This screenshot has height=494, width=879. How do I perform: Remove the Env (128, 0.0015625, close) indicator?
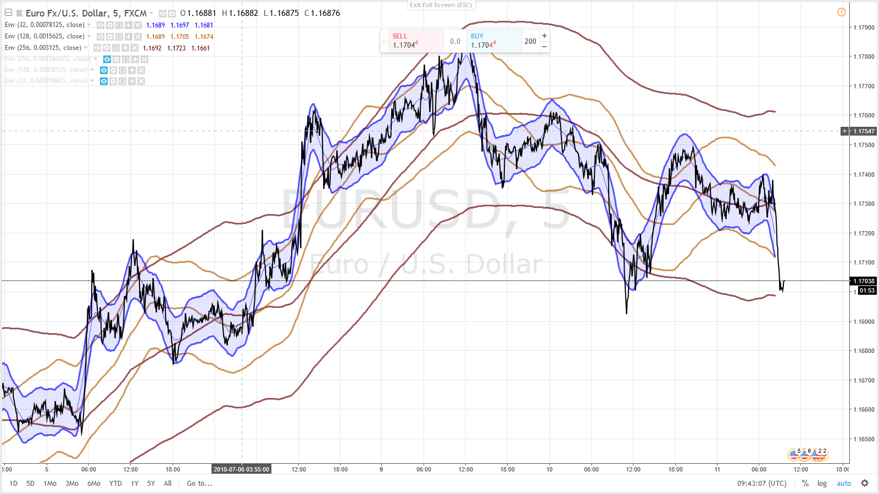click(138, 37)
